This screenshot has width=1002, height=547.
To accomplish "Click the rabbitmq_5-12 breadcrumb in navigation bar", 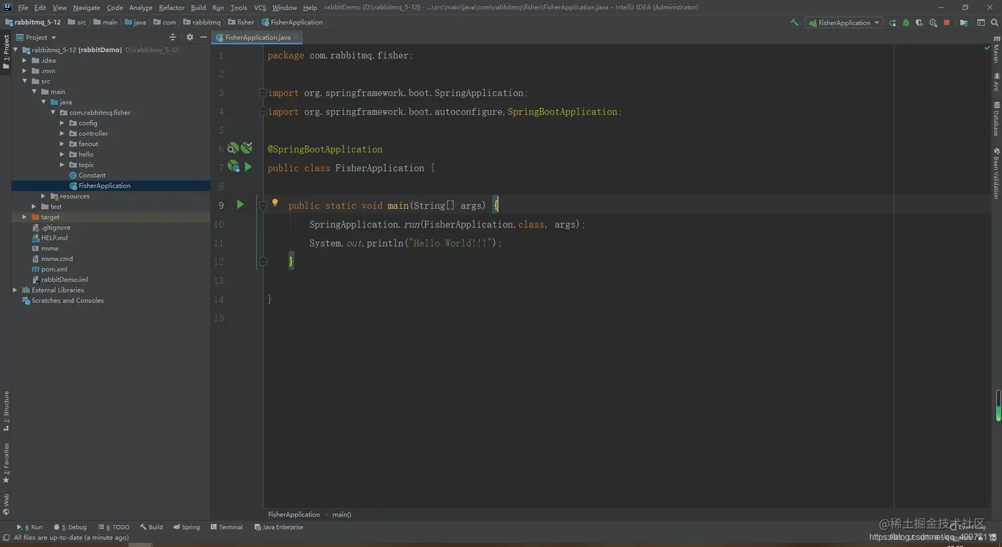I will pos(33,23).
